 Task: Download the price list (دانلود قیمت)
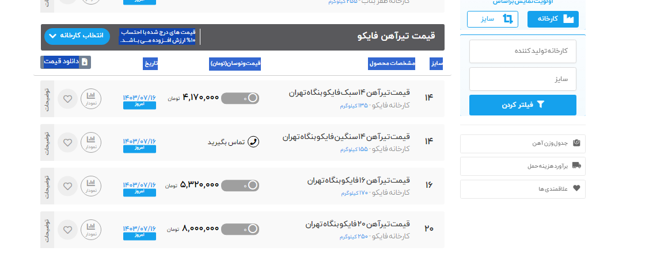pos(66,62)
